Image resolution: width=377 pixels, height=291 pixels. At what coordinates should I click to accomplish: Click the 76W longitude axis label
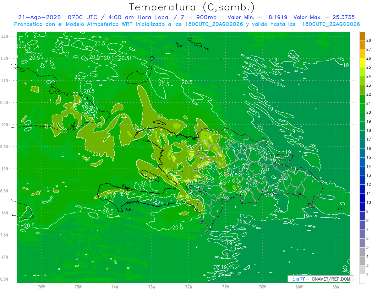tap(41, 287)
